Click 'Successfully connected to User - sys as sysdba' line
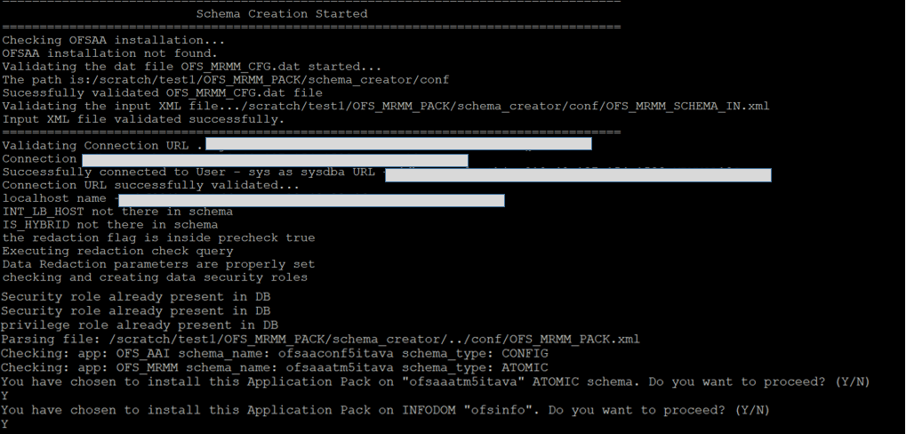Image resolution: width=906 pixels, height=434 pixels. (386, 173)
